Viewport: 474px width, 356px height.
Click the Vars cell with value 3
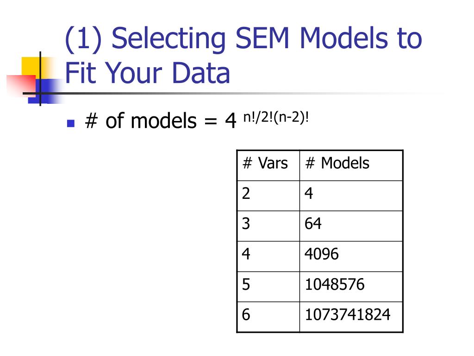(268, 226)
